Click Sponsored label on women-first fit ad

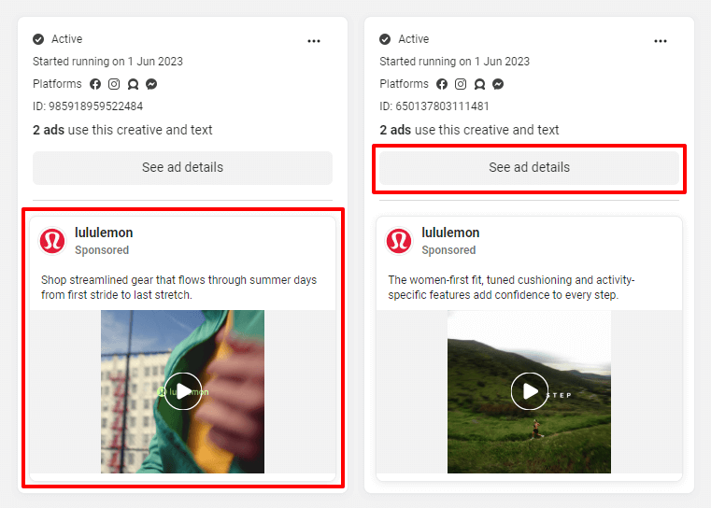coord(448,250)
